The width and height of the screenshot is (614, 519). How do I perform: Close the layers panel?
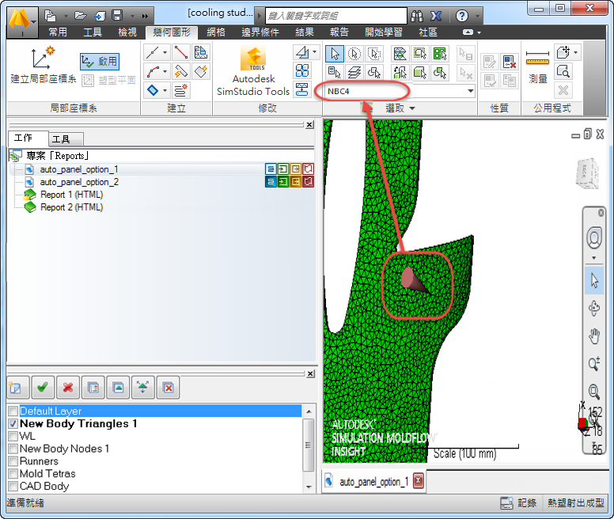pyautogui.click(x=310, y=373)
